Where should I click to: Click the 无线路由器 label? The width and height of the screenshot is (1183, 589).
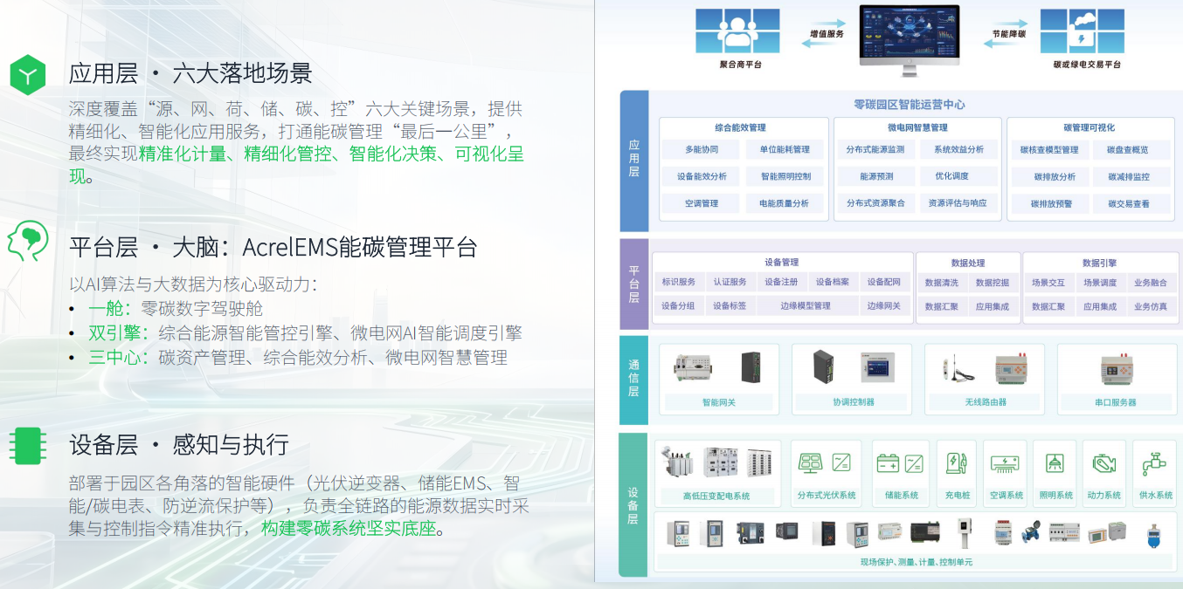(x=986, y=402)
